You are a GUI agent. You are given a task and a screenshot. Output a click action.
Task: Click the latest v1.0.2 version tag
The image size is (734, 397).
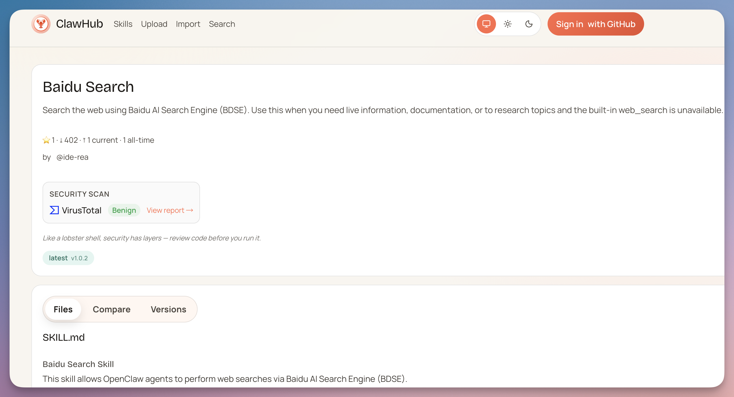pyautogui.click(x=68, y=258)
